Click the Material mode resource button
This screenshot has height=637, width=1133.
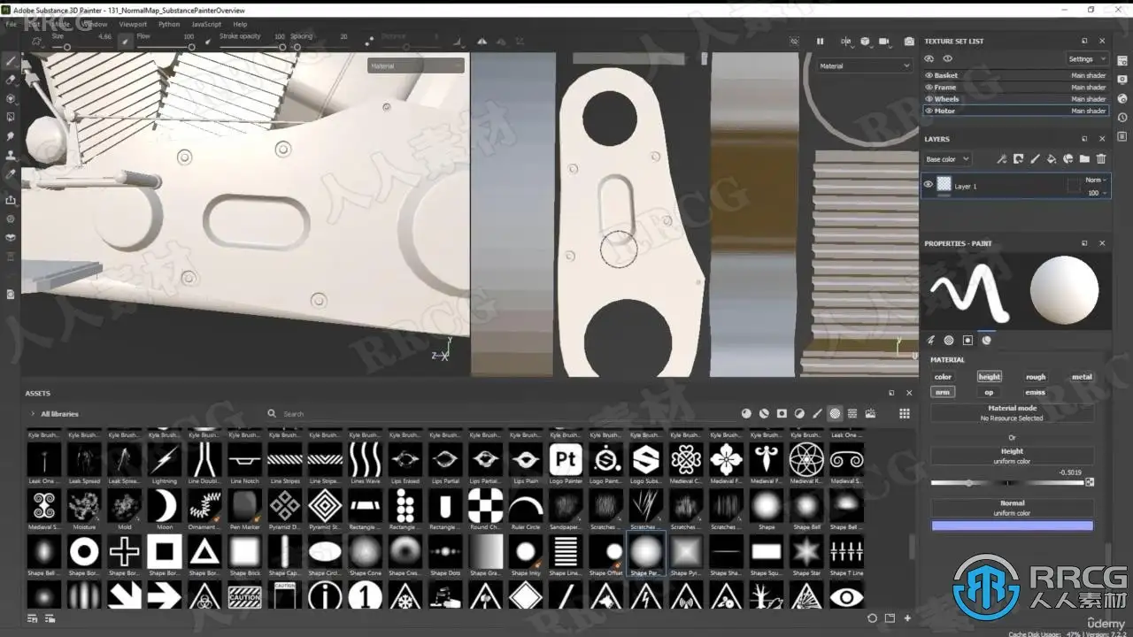[1012, 413]
